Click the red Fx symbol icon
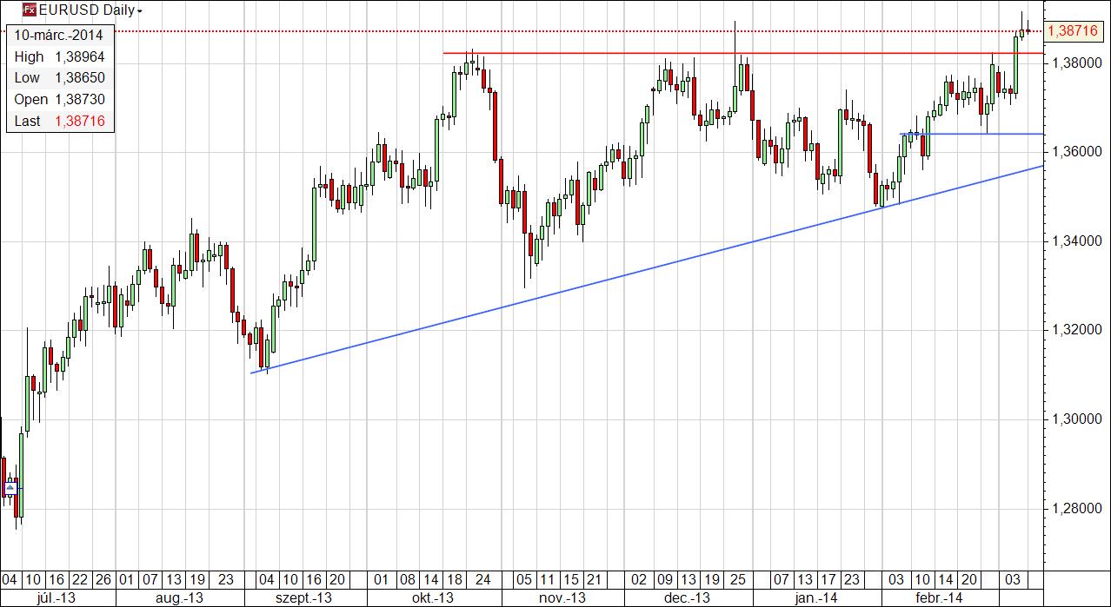The width and height of the screenshot is (1111, 607). (x=29, y=10)
